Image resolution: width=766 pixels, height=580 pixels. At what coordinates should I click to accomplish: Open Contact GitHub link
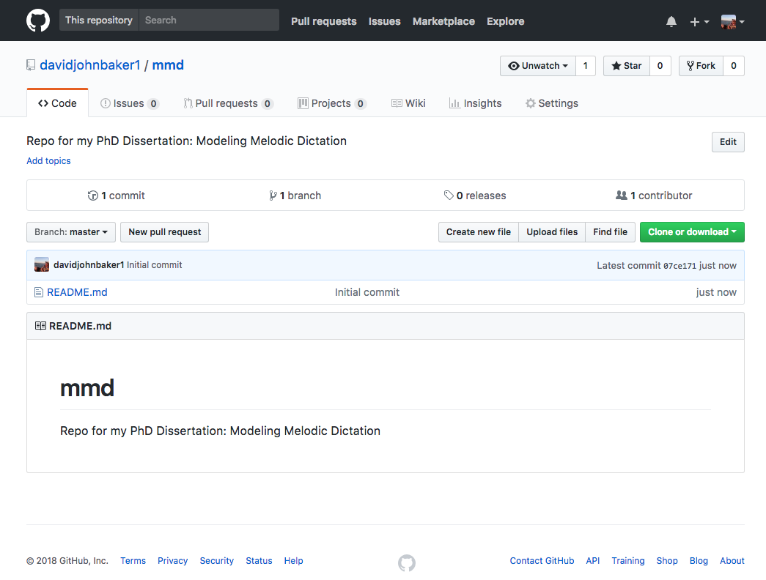tap(542, 561)
